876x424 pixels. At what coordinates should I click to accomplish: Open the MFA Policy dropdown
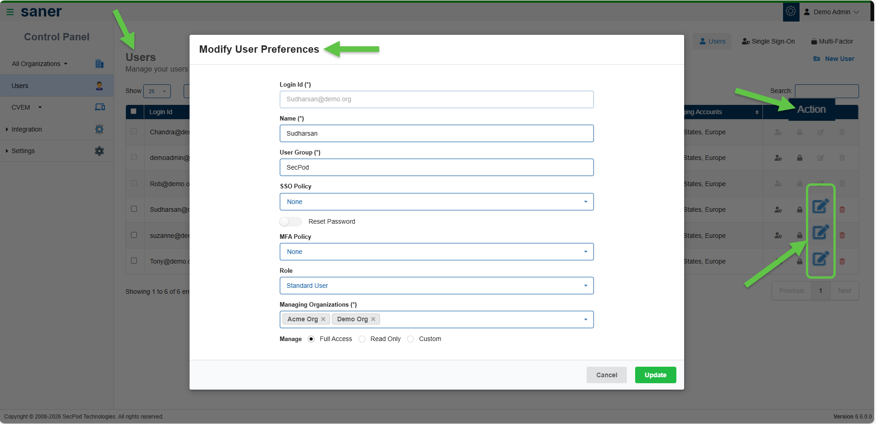coord(436,252)
